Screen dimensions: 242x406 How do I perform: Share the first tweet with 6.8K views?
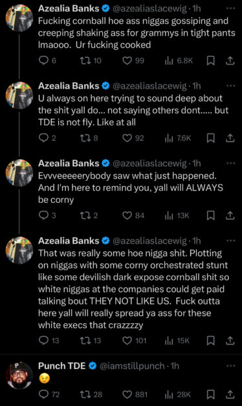click(230, 61)
